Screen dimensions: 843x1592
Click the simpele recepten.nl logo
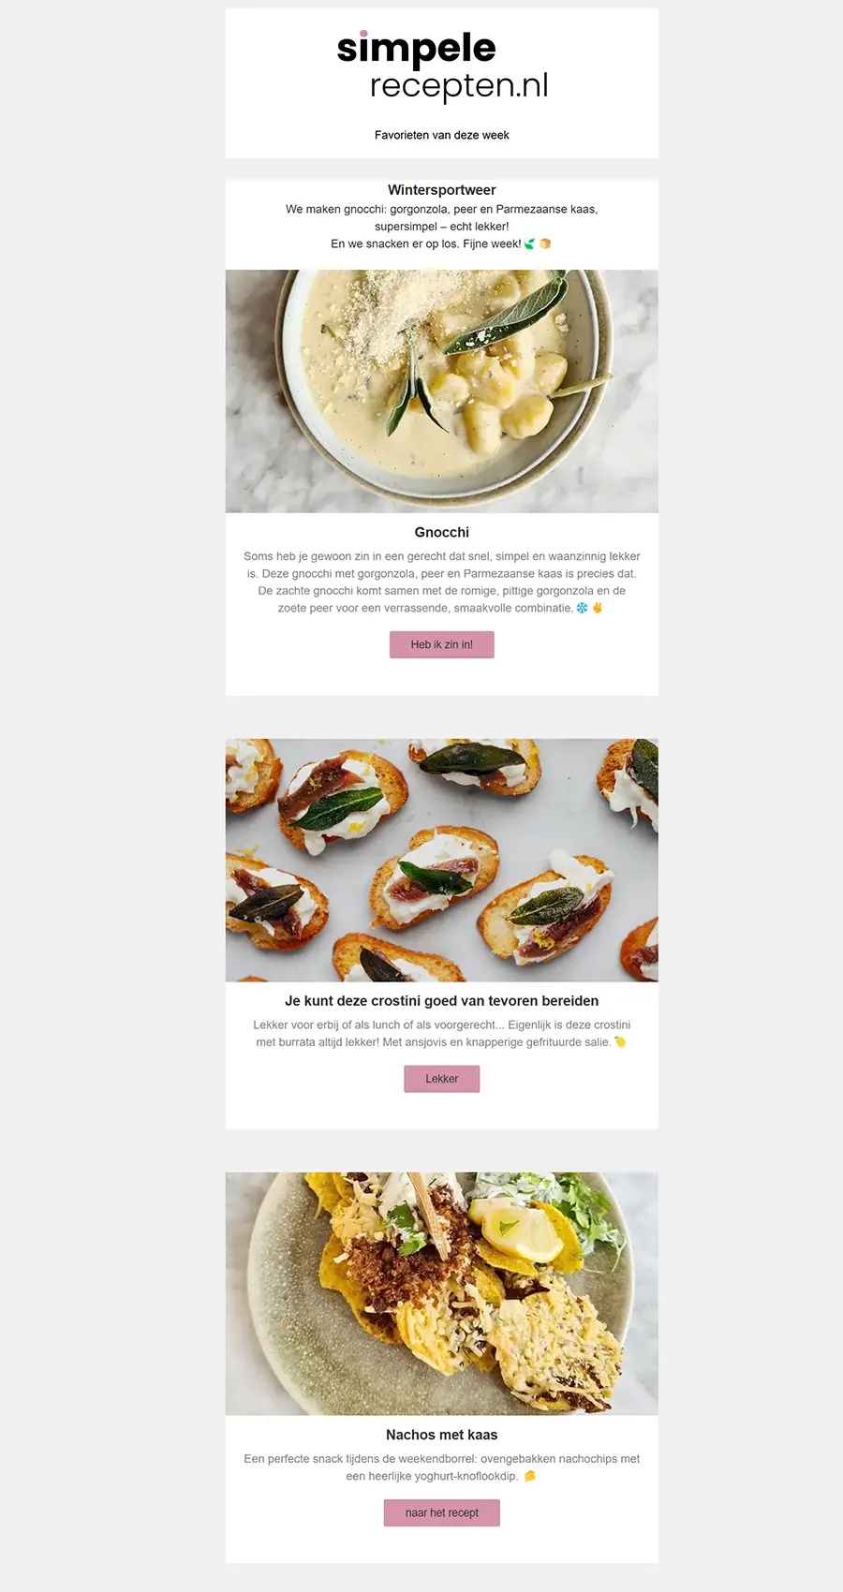(x=442, y=66)
